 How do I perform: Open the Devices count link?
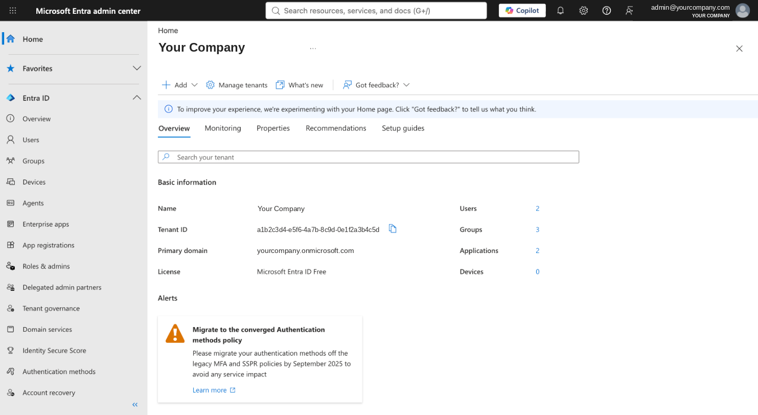538,272
